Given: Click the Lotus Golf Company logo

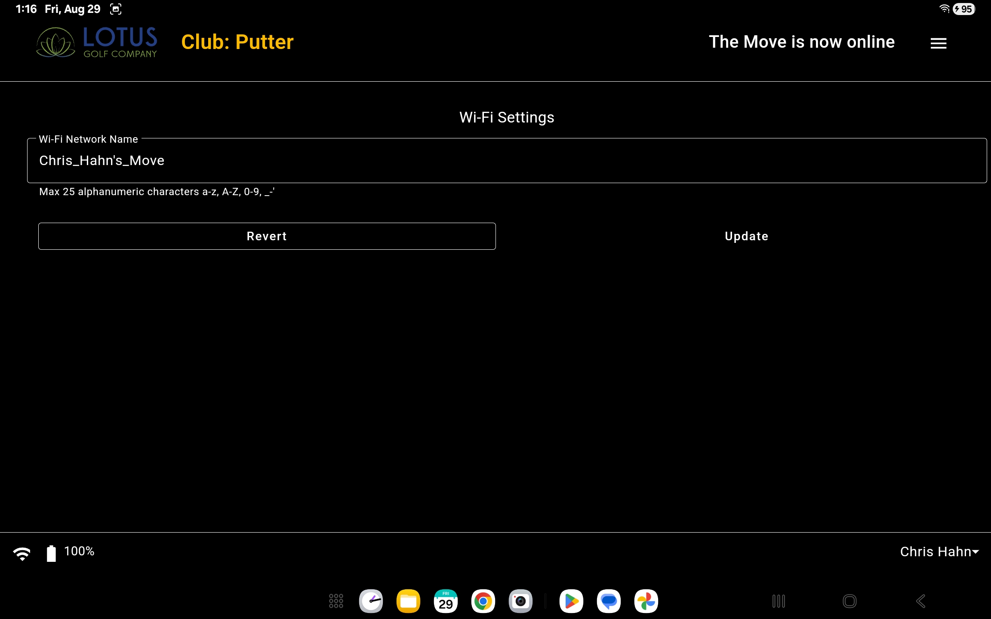Looking at the screenshot, I should point(97,42).
